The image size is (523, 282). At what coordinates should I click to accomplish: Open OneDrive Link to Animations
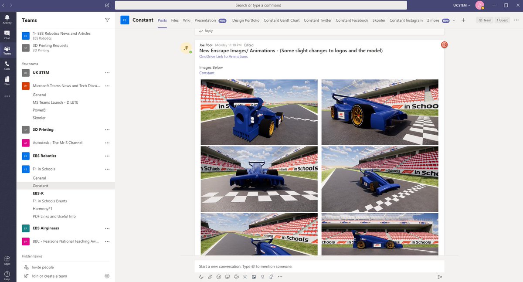tap(224, 57)
